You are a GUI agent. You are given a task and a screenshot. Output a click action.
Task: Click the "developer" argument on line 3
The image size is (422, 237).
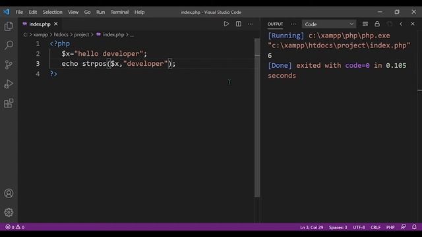click(145, 64)
